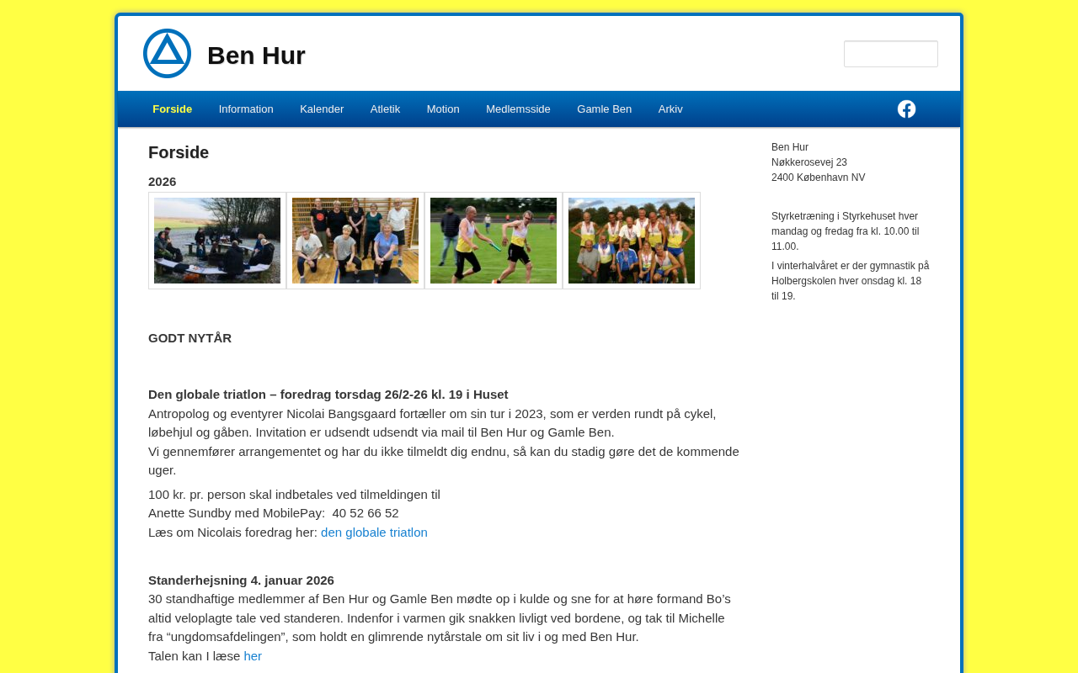Click the address line 'Nøkkerosevej 23'
Screen dimensions: 1078x673
click(x=809, y=162)
